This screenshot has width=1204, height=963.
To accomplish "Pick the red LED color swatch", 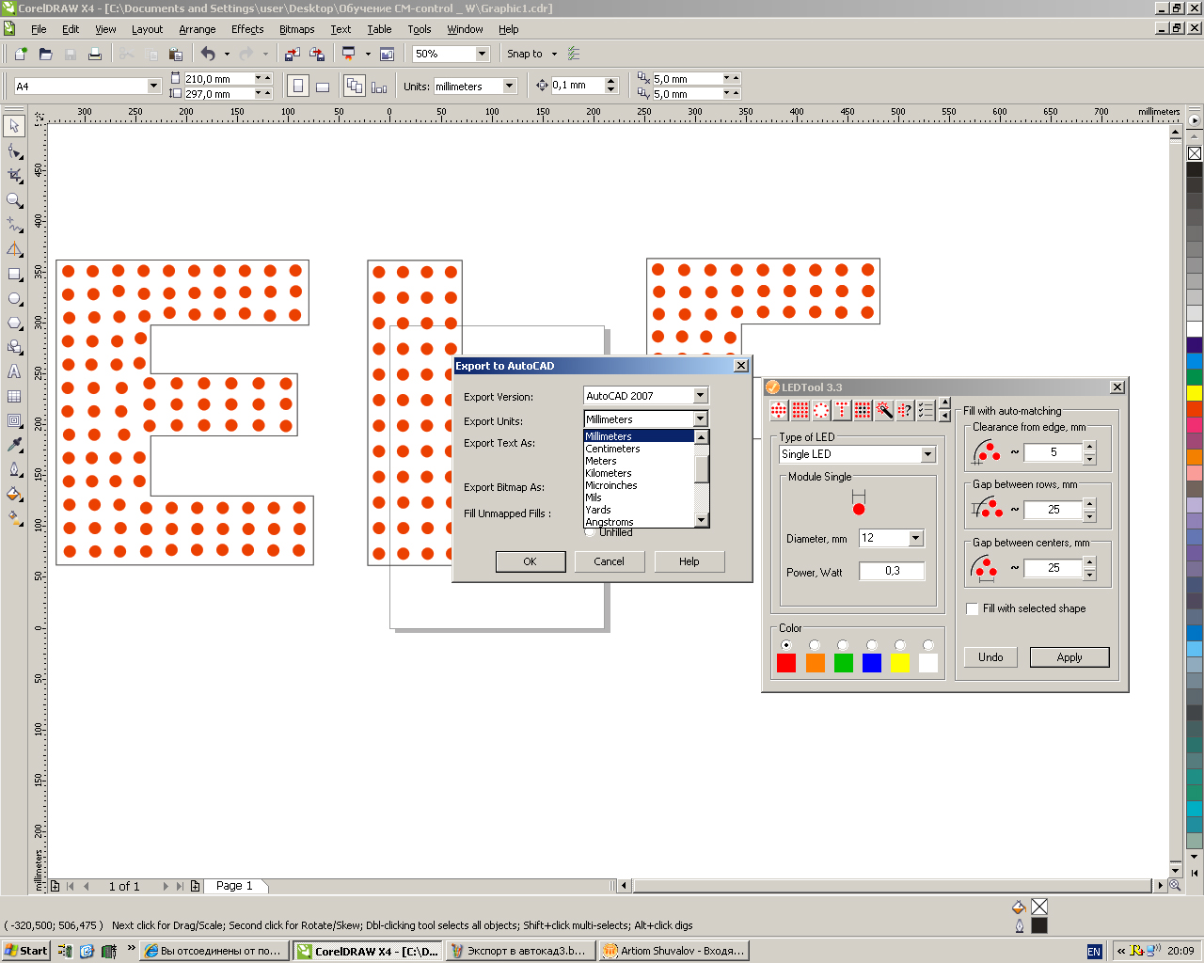I will tap(786, 663).
